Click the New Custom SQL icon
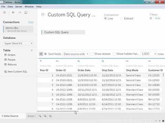 [x=5, y=72]
